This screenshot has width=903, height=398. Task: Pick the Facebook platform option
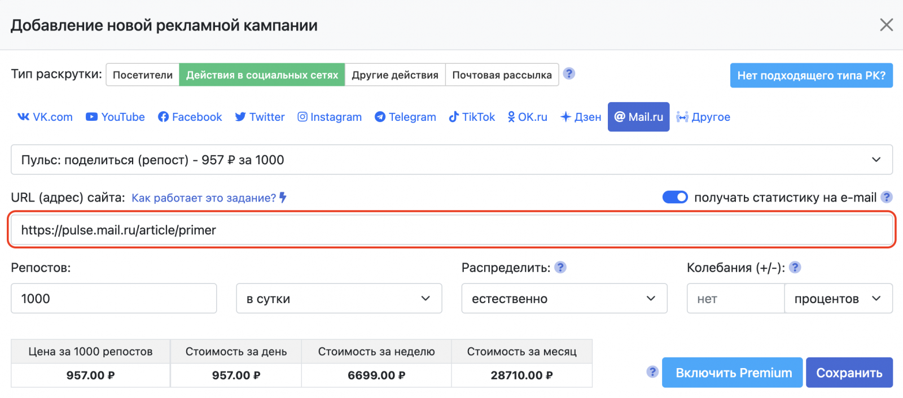[x=190, y=117]
